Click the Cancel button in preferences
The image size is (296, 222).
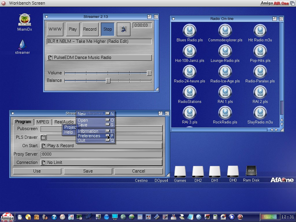[138, 171]
